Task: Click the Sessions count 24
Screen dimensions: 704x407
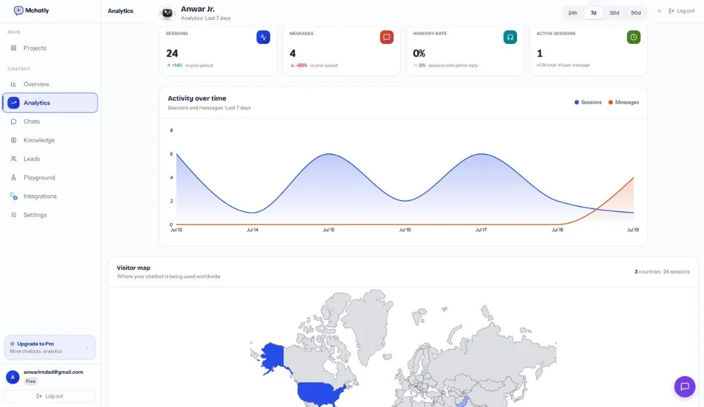Action: coord(172,54)
